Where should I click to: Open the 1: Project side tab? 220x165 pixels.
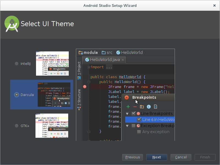click(x=79, y=68)
